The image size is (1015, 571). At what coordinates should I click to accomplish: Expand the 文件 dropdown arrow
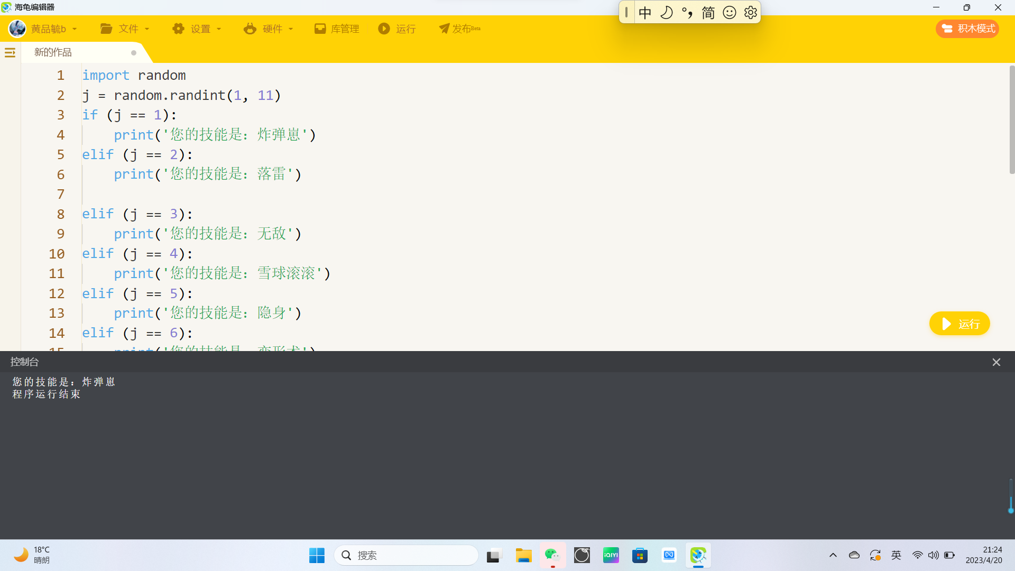point(147,29)
